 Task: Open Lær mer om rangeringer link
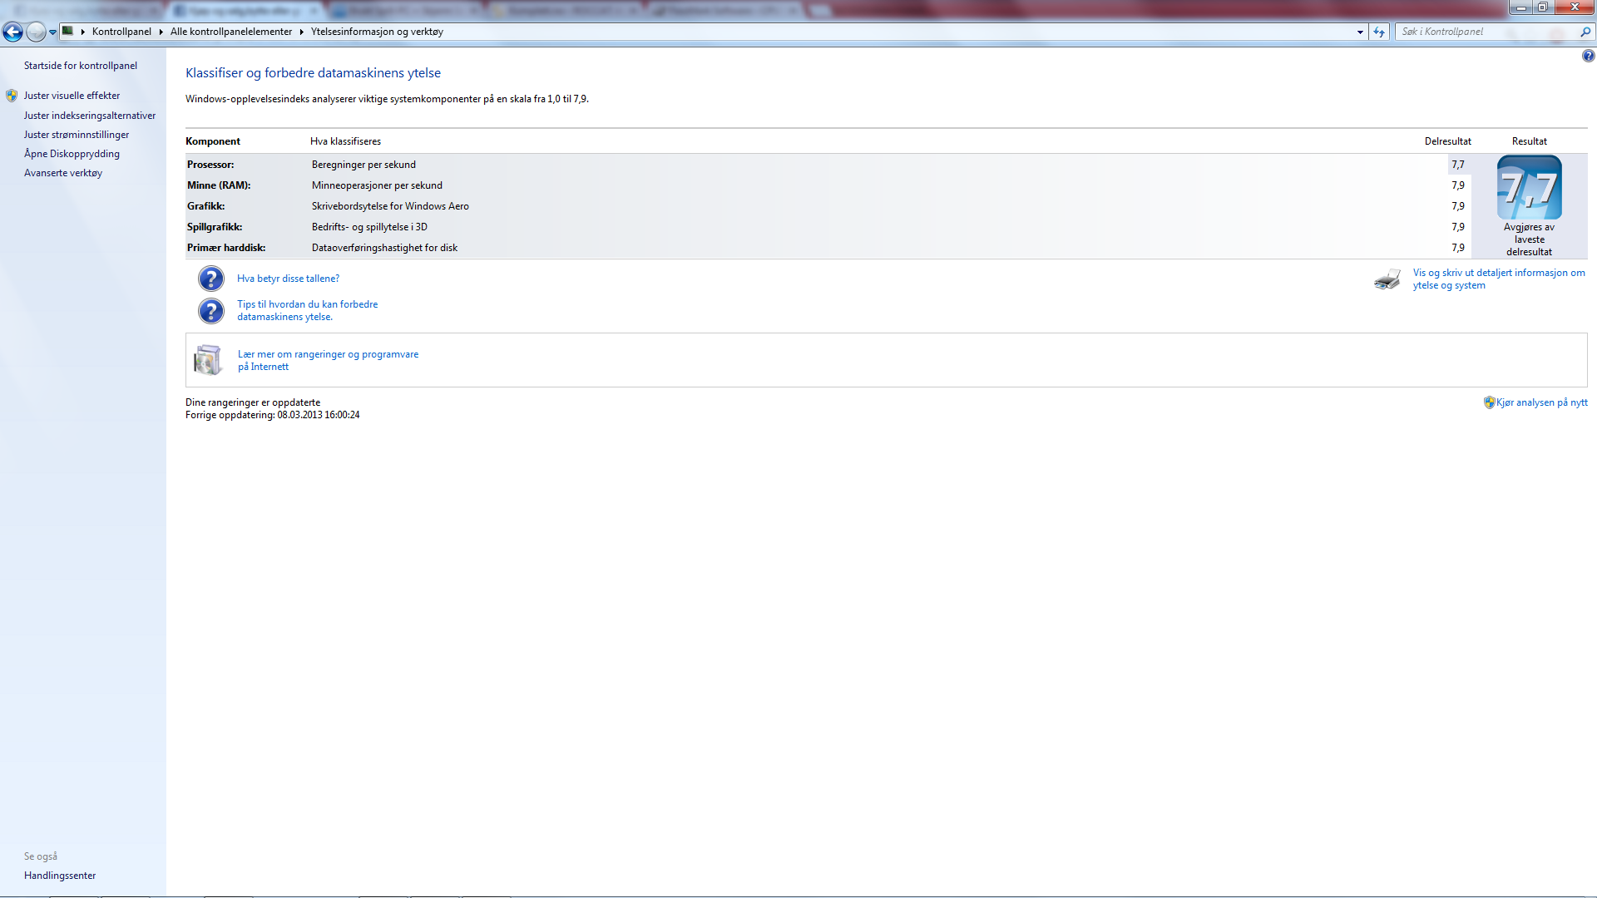point(328,360)
